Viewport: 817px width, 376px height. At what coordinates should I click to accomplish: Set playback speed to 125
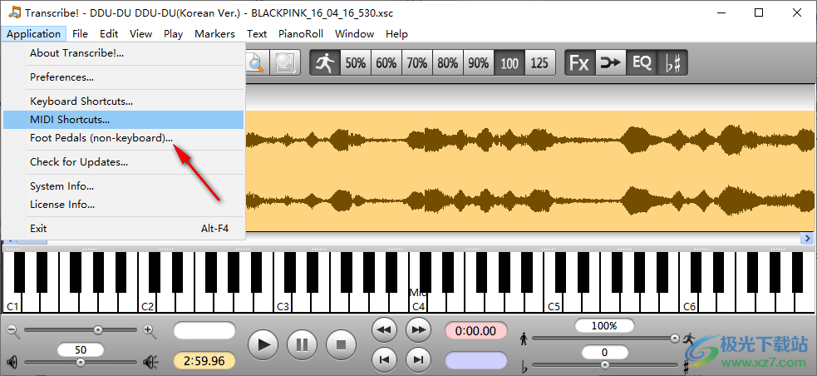[x=539, y=63]
